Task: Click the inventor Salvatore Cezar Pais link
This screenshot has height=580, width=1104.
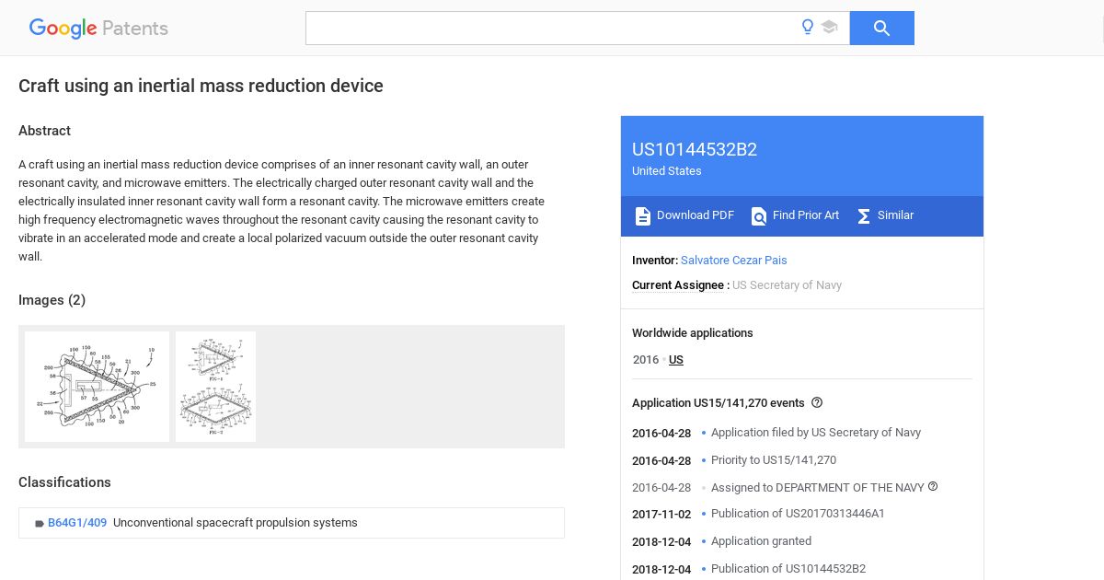Action: pos(734,261)
